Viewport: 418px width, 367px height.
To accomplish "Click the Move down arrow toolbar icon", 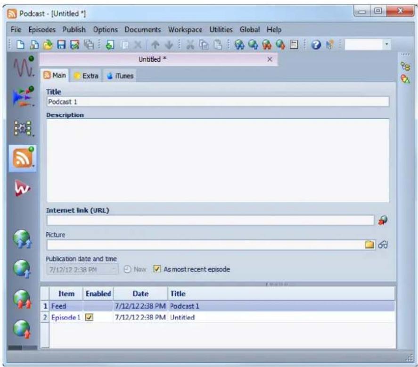I will coord(169,45).
